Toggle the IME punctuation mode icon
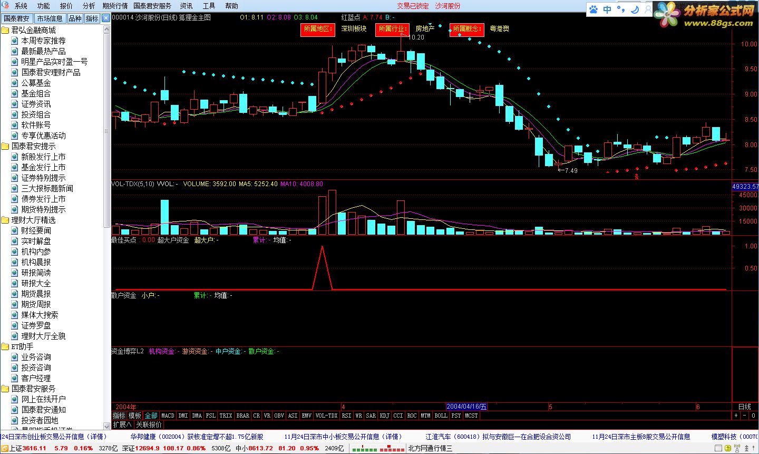 [621, 9]
